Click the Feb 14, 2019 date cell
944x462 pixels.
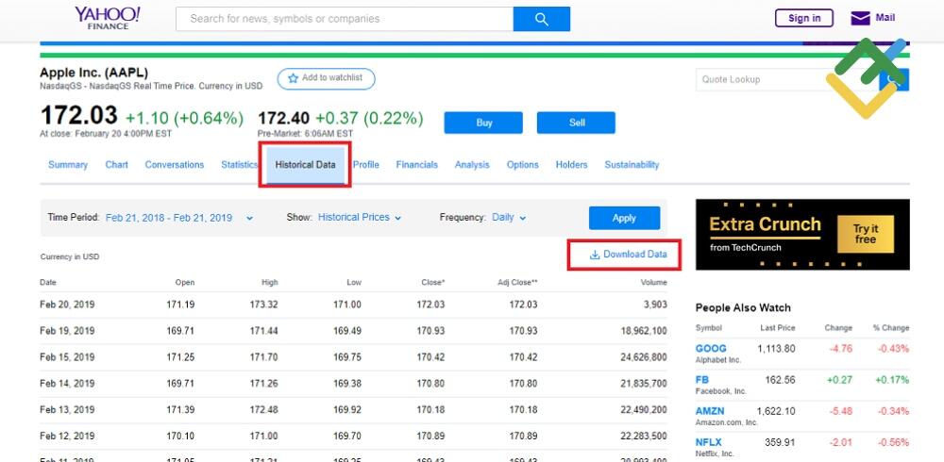tap(67, 384)
